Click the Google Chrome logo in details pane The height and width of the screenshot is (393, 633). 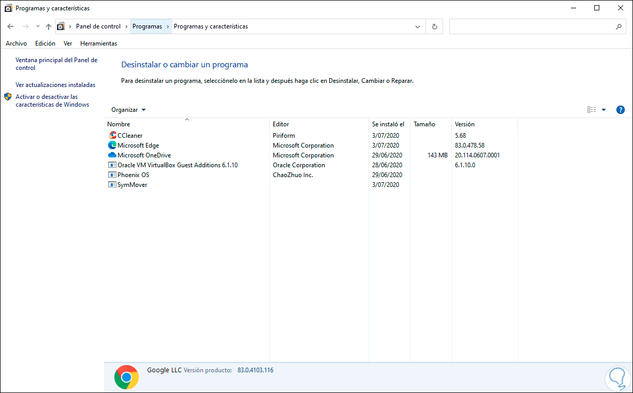click(126, 377)
